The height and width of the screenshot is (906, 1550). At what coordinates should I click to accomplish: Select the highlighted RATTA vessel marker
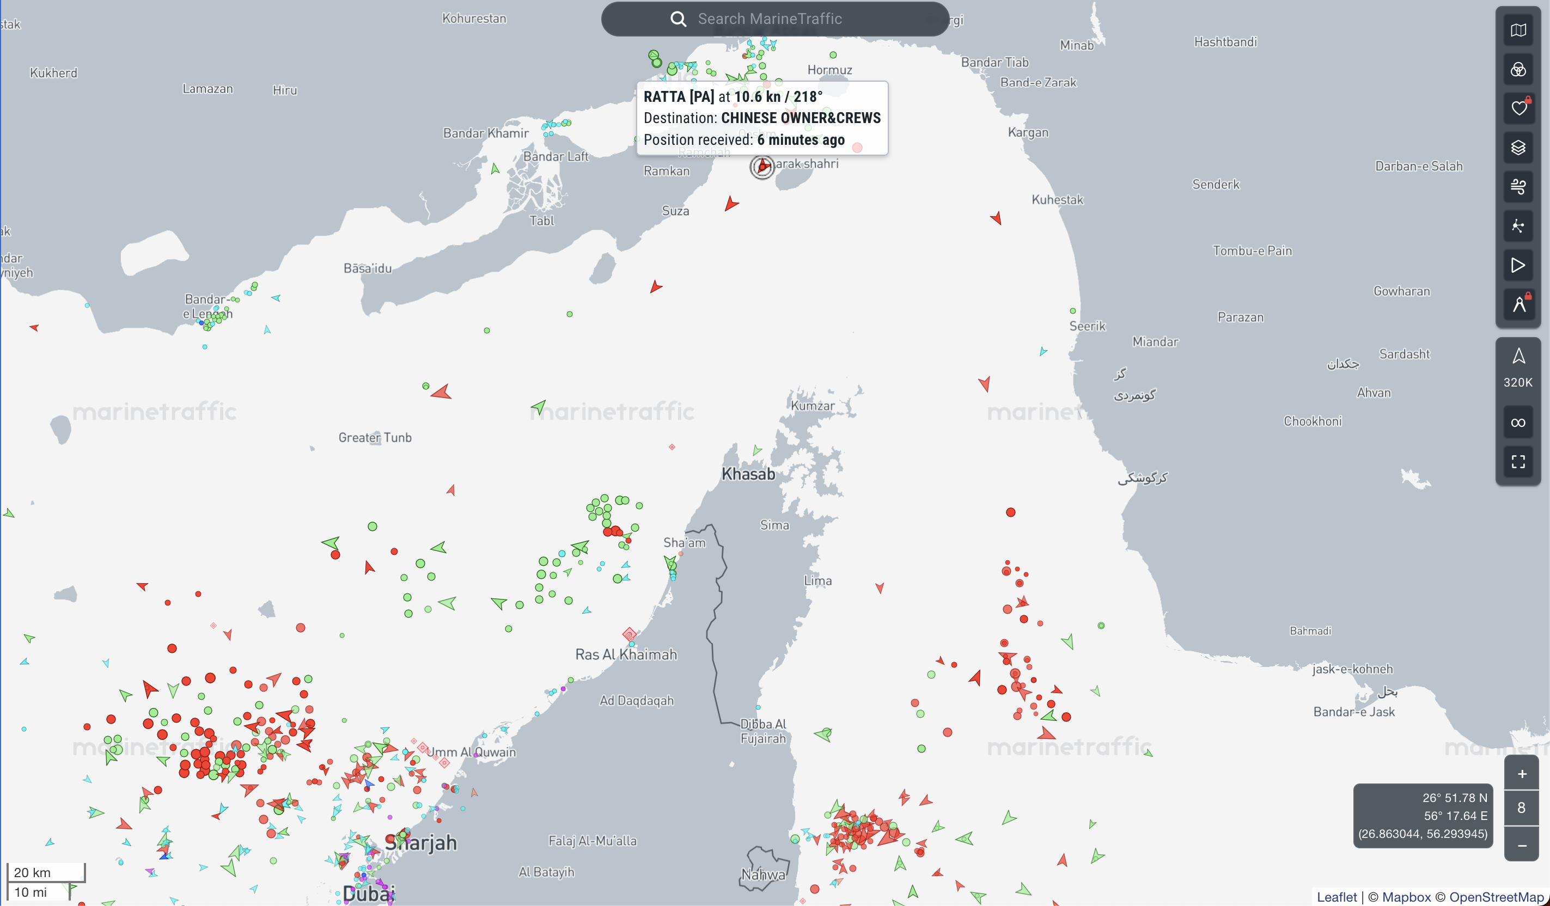(761, 166)
